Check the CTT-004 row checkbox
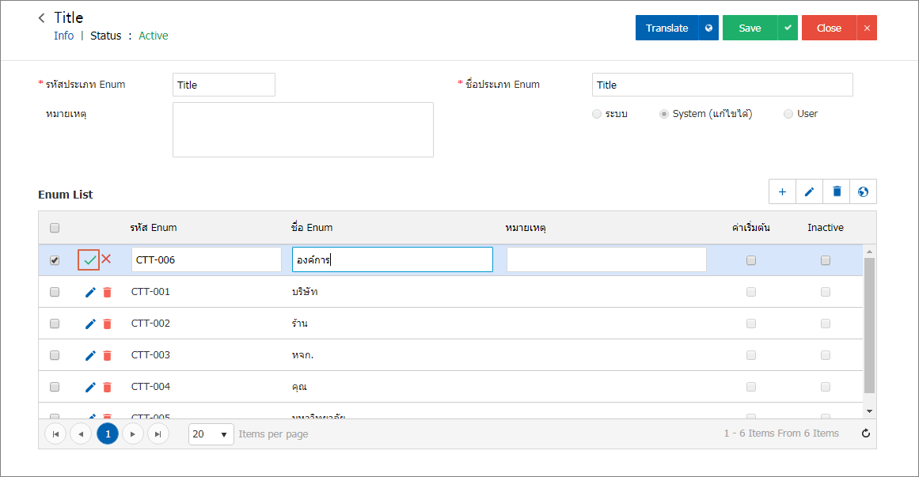919x477 pixels. [x=55, y=387]
